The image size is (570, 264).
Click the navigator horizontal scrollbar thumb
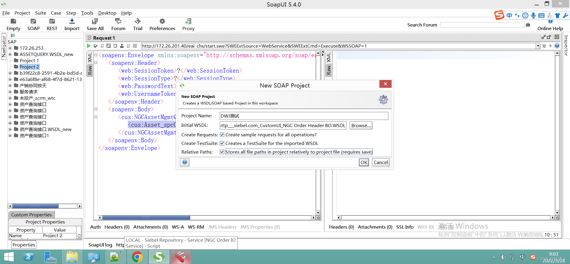point(35,206)
